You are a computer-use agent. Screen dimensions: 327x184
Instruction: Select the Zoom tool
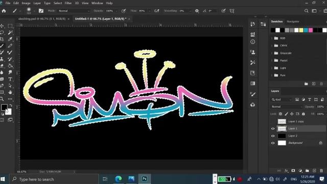pyautogui.click(x=2, y=99)
